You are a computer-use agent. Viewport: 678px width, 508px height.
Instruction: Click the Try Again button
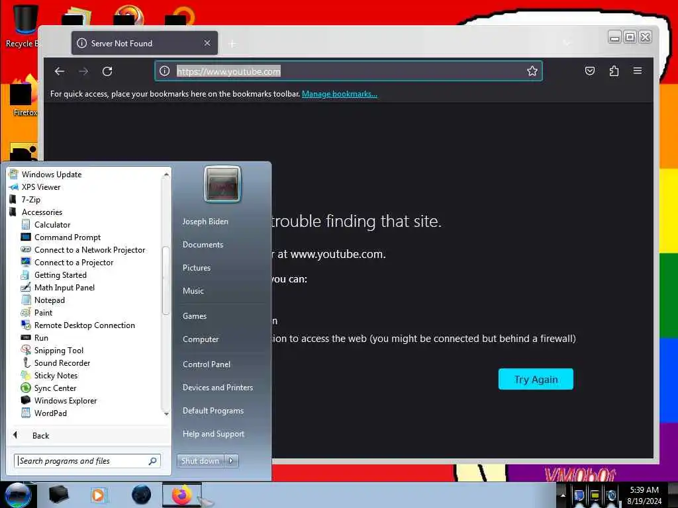pyautogui.click(x=536, y=379)
